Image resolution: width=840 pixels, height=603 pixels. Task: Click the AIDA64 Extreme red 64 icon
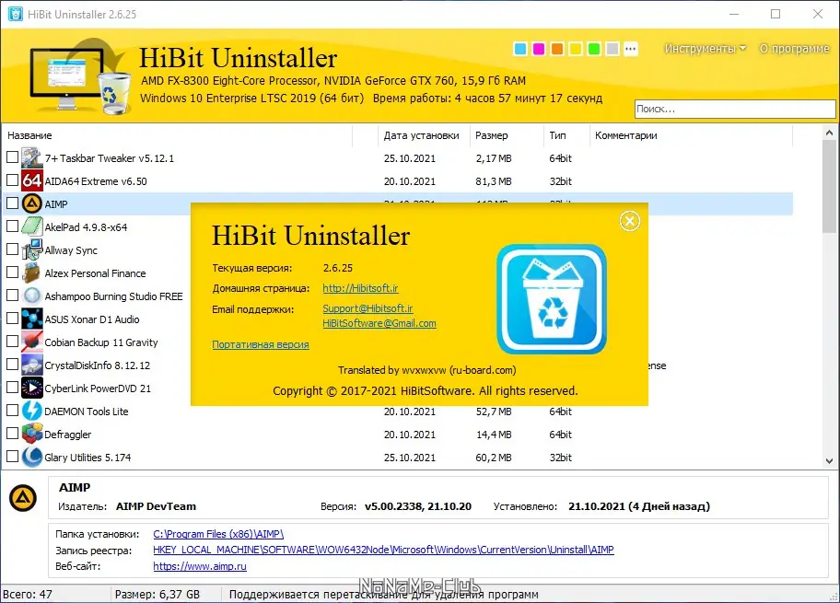31,181
